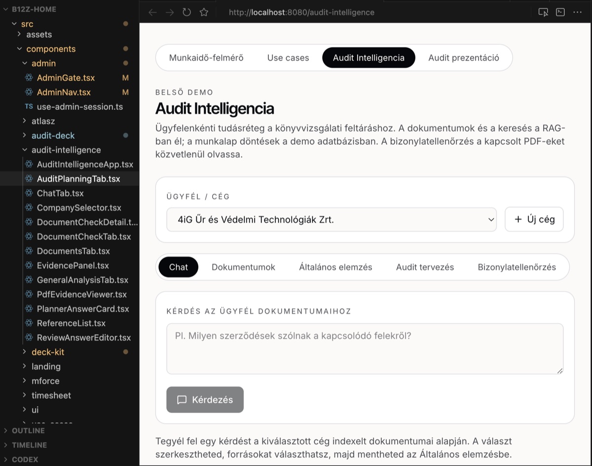Open the element inspector icon in the toolbar

click(x=543, y=12)
